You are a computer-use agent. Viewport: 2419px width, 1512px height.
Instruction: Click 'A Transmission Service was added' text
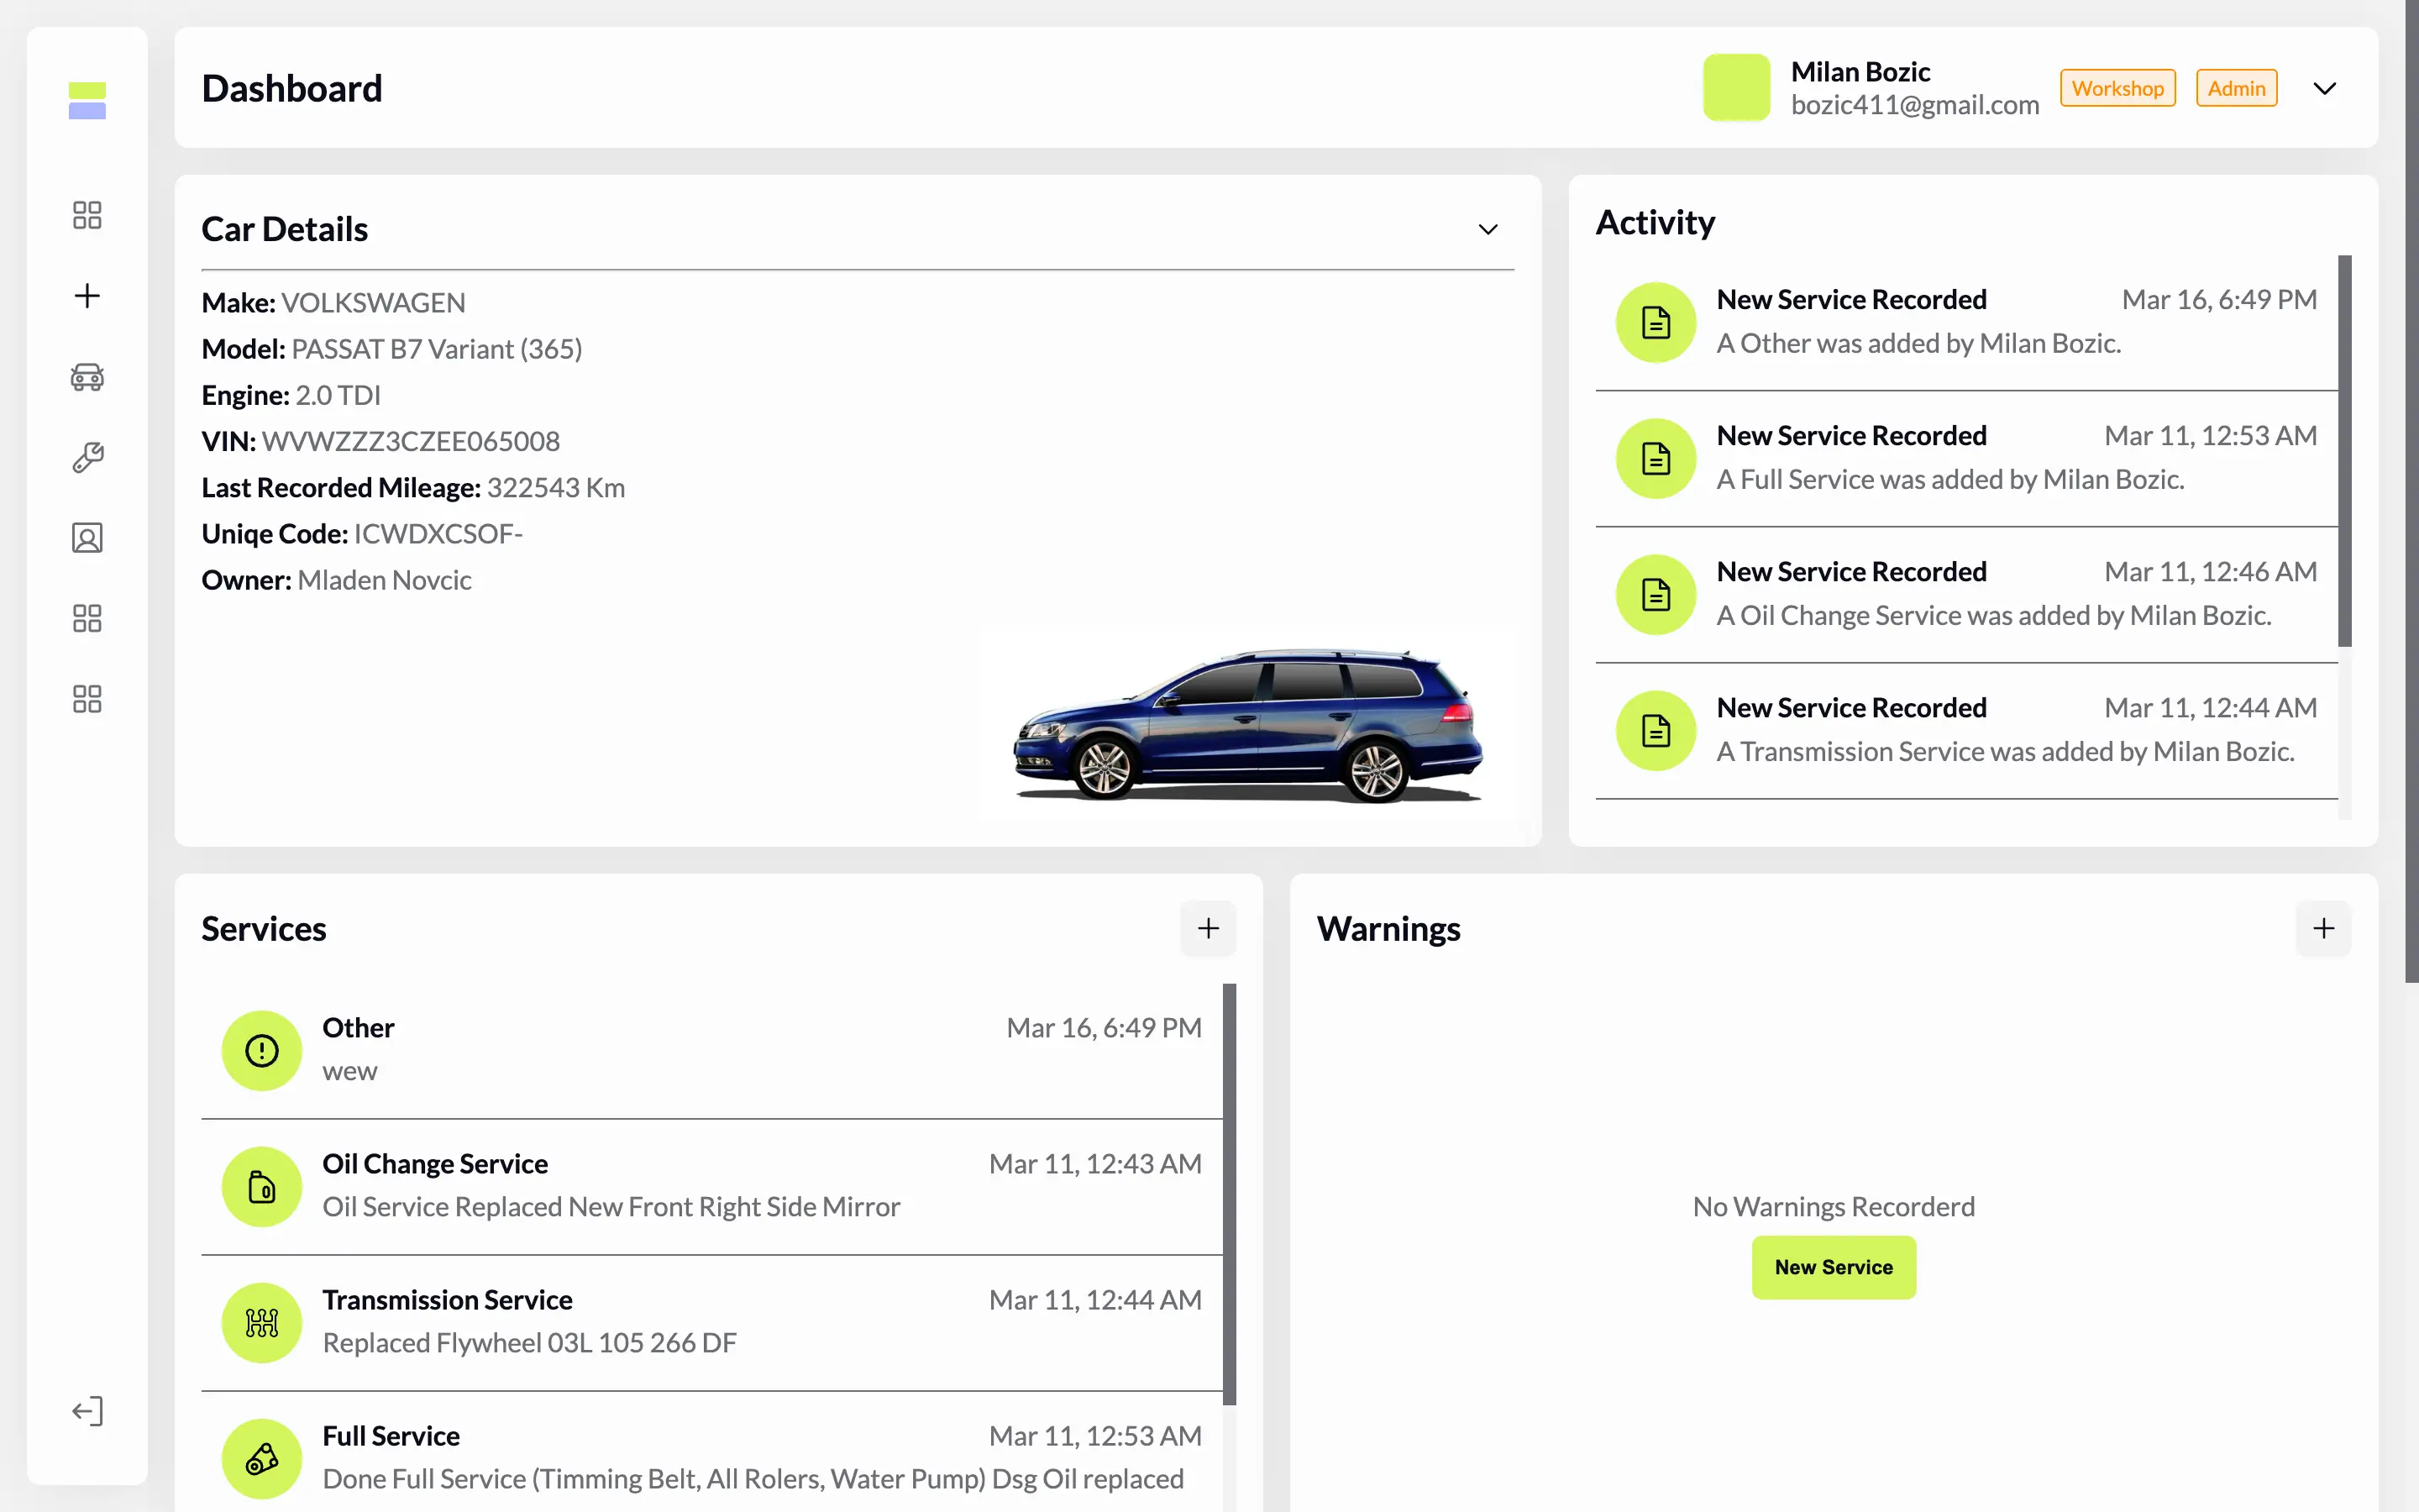[x=2005, y=751]
